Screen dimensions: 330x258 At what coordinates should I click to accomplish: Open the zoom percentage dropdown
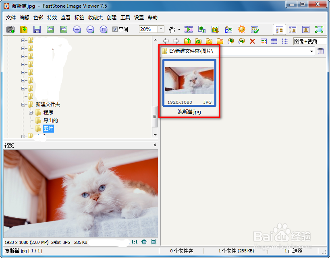pos(160,29)
